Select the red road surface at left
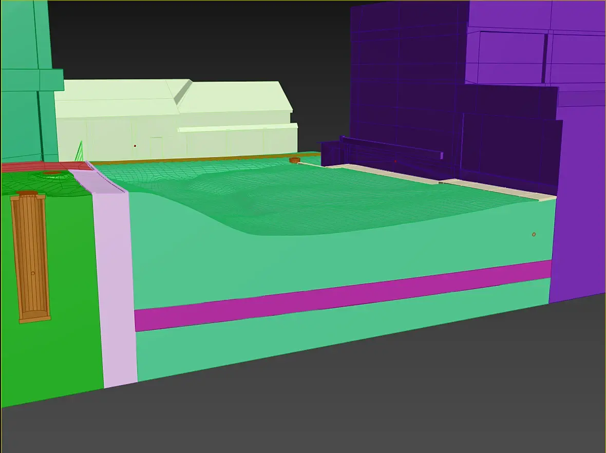Viewport: 606px width, 453px height. point(43,167)
